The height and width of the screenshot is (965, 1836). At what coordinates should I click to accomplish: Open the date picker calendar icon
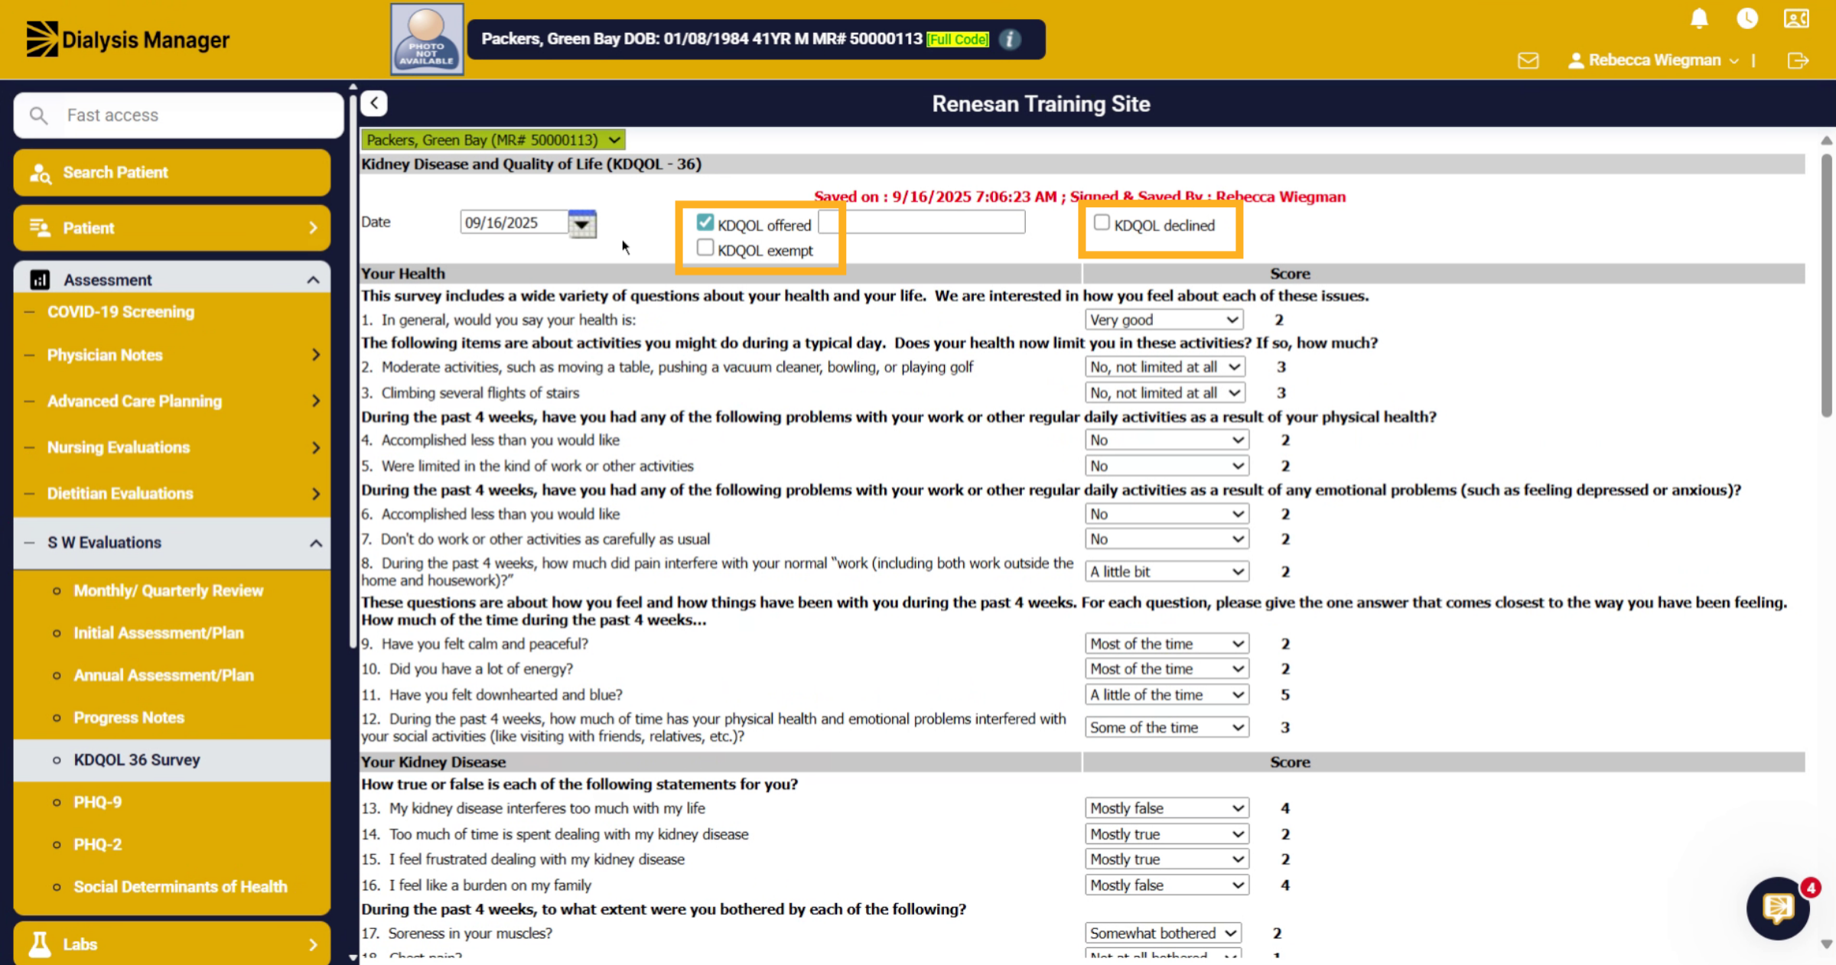point(582,223)
